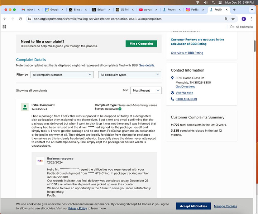Click the zoom magnifier icon in address bar
The width and height of the screenshot is (258, 214).
pos(226,19)
